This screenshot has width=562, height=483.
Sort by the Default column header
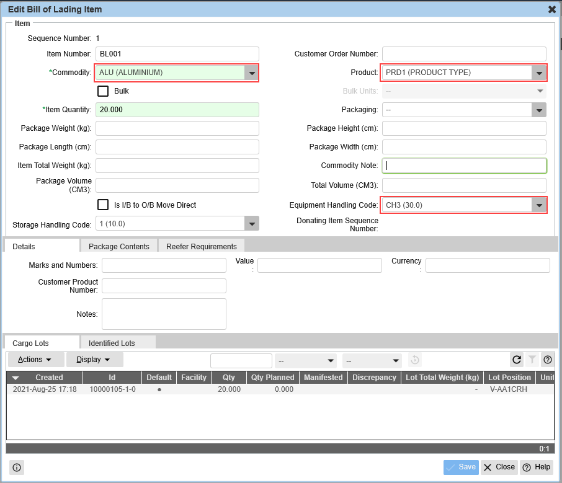[159, 378]
